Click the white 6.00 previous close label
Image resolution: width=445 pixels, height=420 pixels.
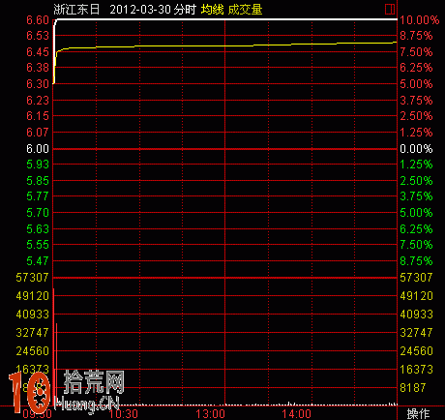[38, 149]
